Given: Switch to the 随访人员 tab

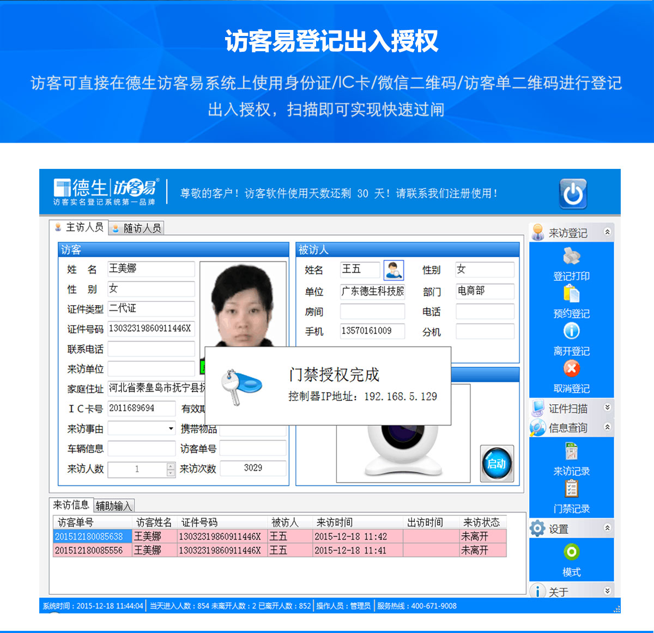Looking at the screenshot, I should [x=137, y=228].
